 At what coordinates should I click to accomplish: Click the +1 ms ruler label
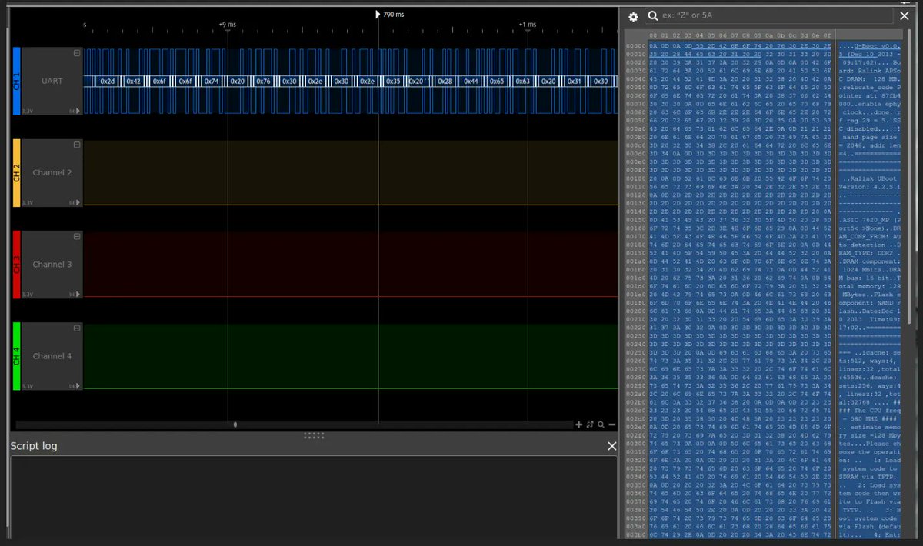528,25
